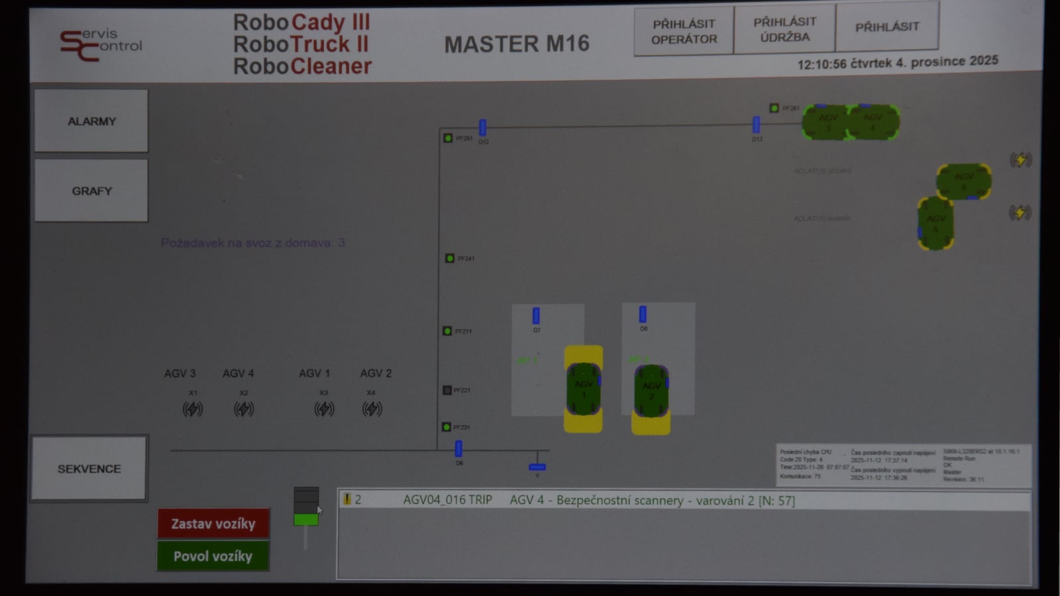Click the AGV 4 label above X2
1060x596 pixels.
(238, 373)
